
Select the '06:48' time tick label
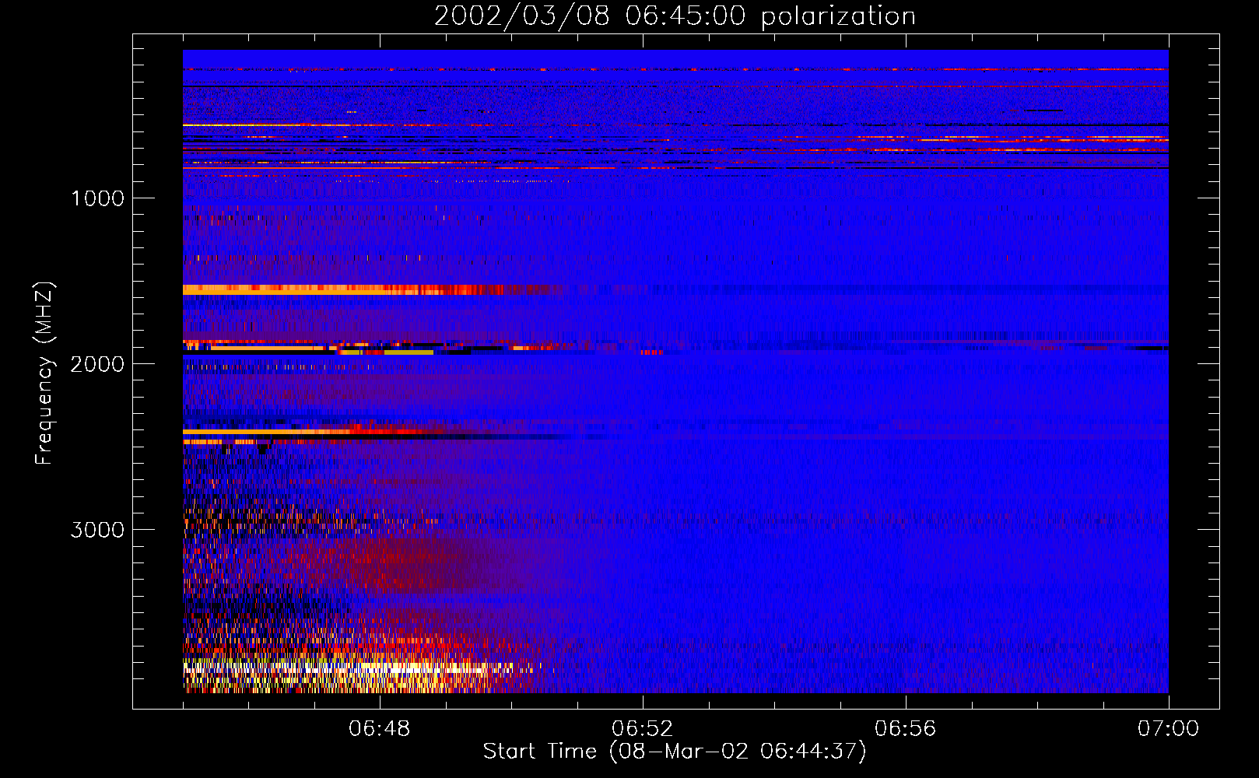380,729
